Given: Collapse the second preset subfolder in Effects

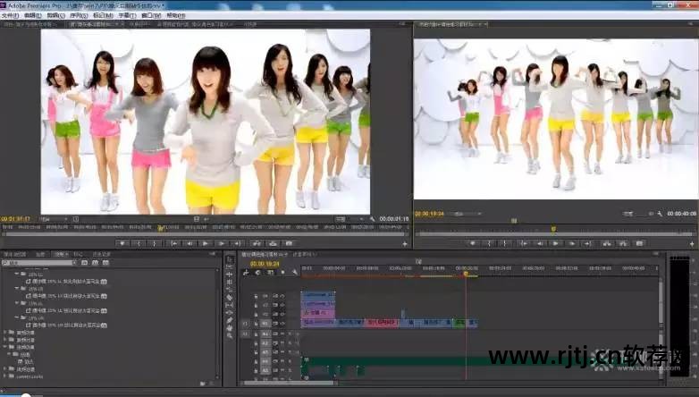Looking at the screenshot, I should pyautogui.click(x=17, y=289).
